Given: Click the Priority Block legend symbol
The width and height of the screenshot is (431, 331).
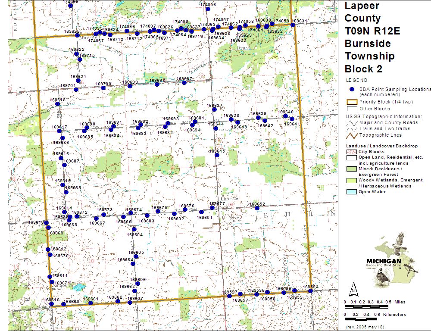Looking at the screenshot, I should (x=352, y=102).
